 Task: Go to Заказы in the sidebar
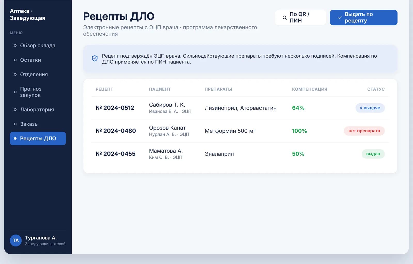[38, 124]
